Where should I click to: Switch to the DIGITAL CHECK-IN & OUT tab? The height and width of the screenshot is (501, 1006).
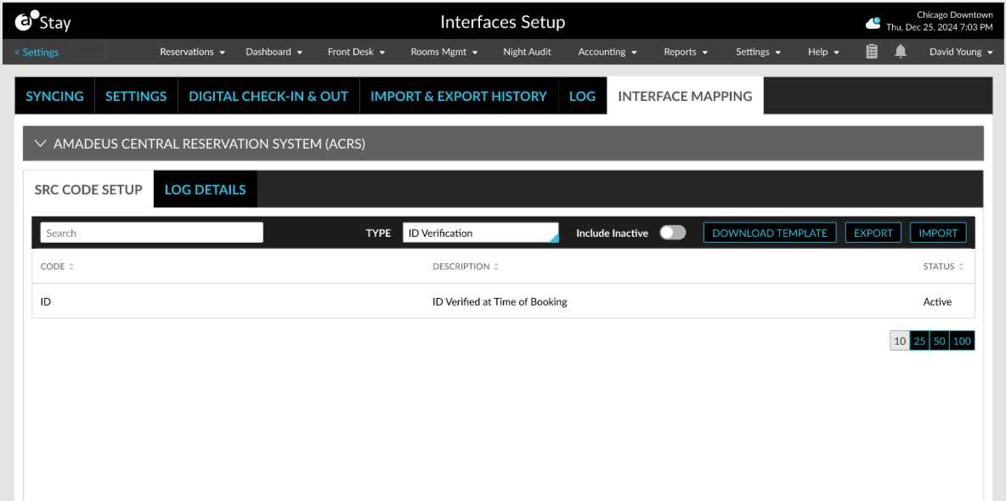(268, 96)
